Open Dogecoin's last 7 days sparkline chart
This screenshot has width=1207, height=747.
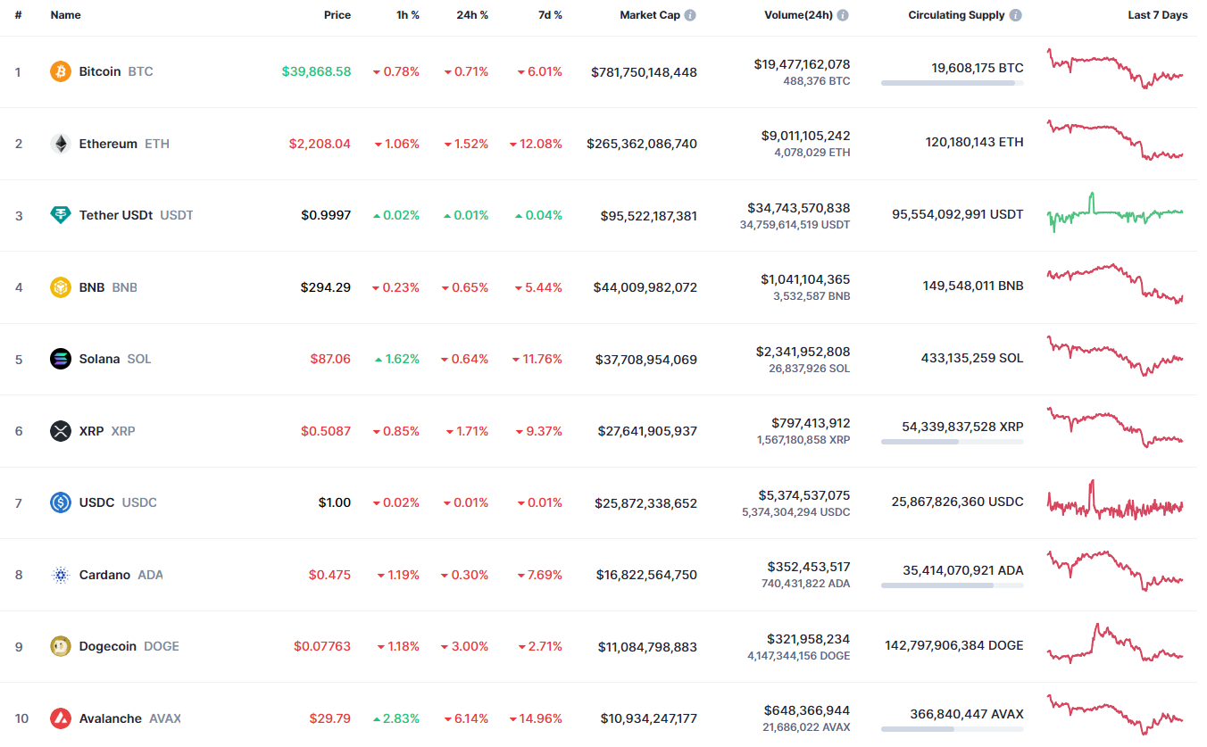[1115, 644]
